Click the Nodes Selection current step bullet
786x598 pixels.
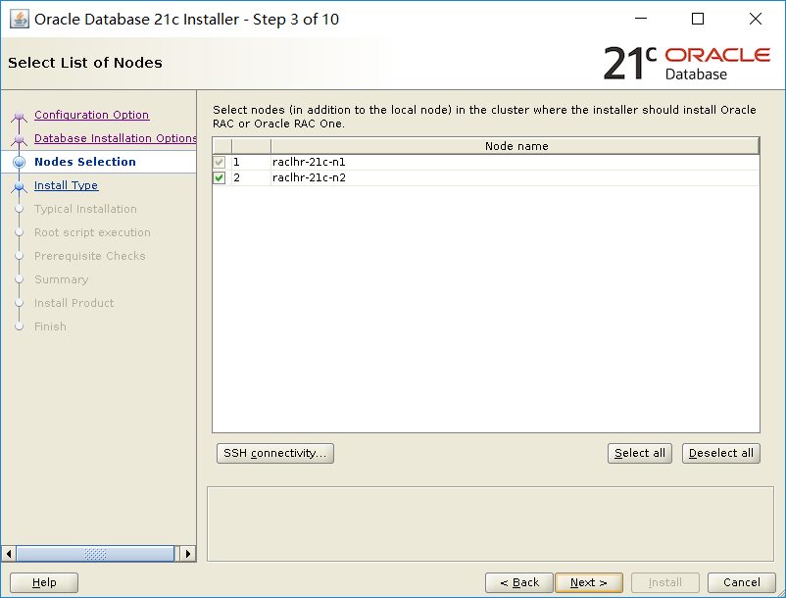[x=19, y=162]
